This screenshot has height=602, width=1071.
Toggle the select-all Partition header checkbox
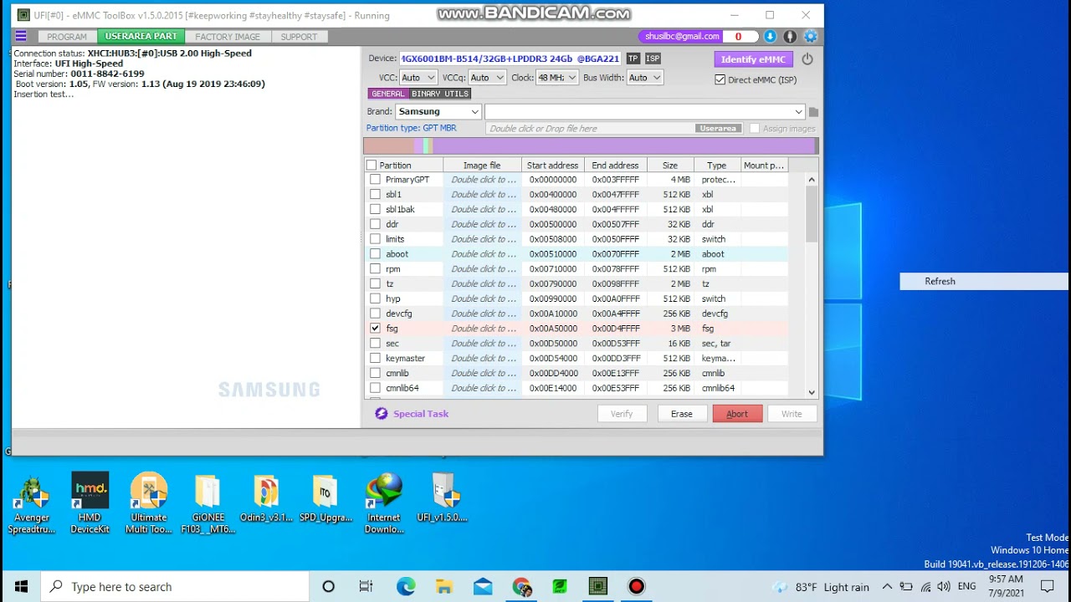[x=372, y=166]
